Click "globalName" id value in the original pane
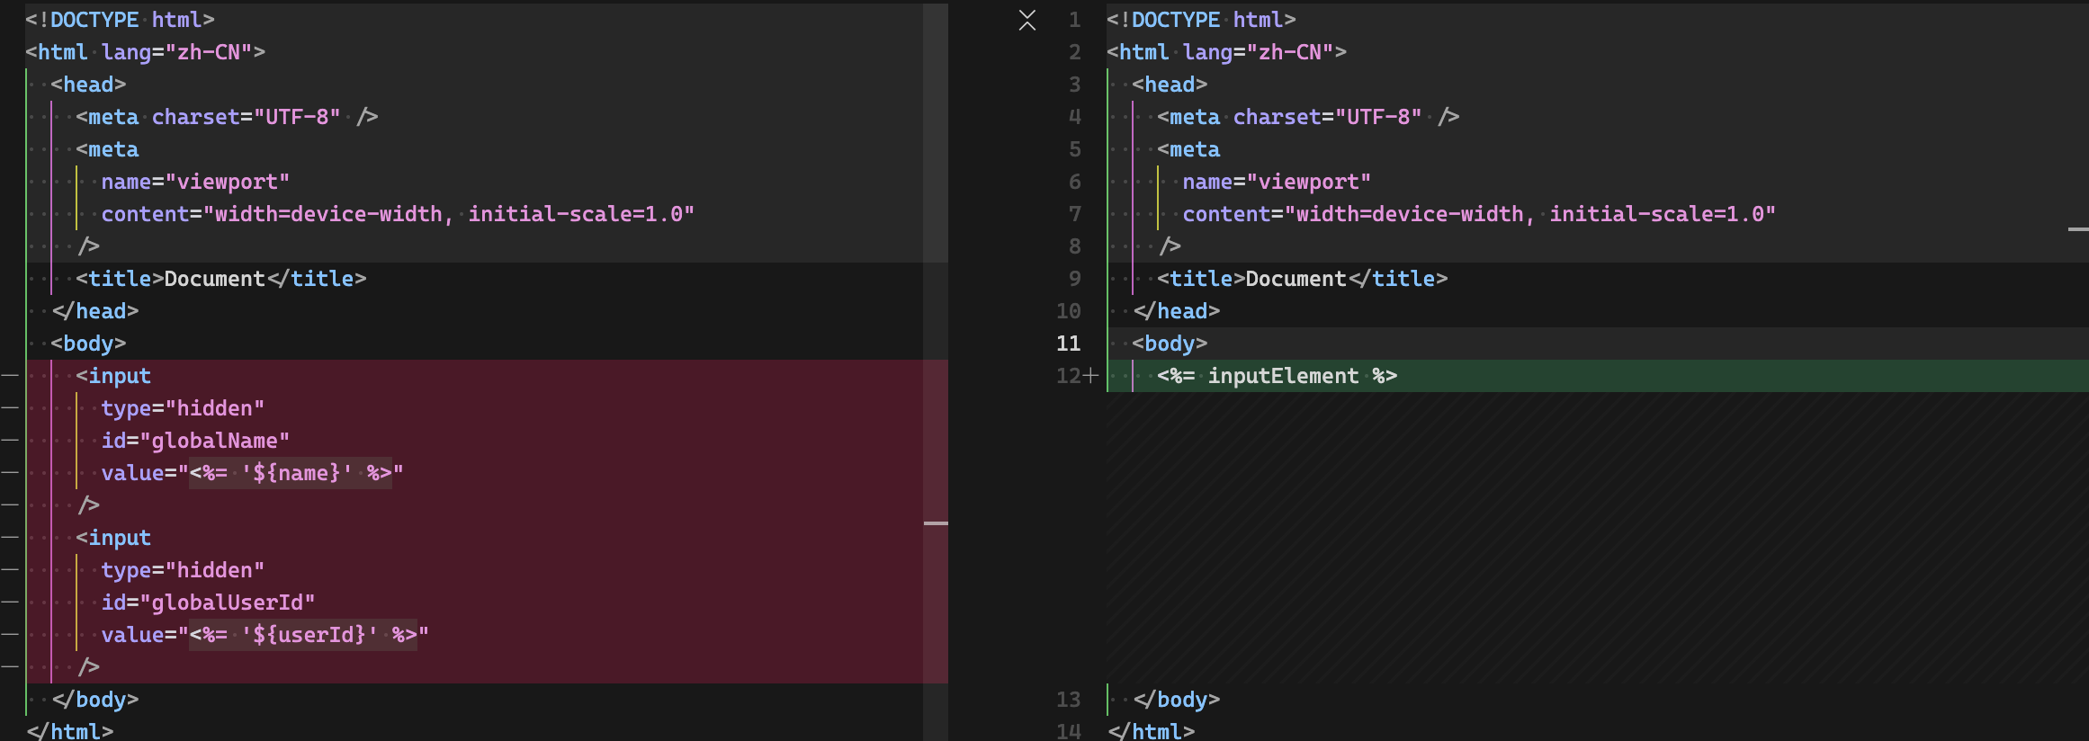The width and height of the screenshot is (2089, 741). (x=214, y=441)
